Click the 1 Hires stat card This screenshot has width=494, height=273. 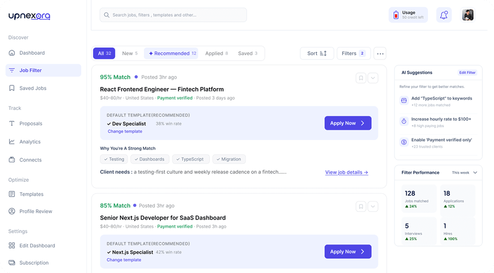(x=458, y=231)
